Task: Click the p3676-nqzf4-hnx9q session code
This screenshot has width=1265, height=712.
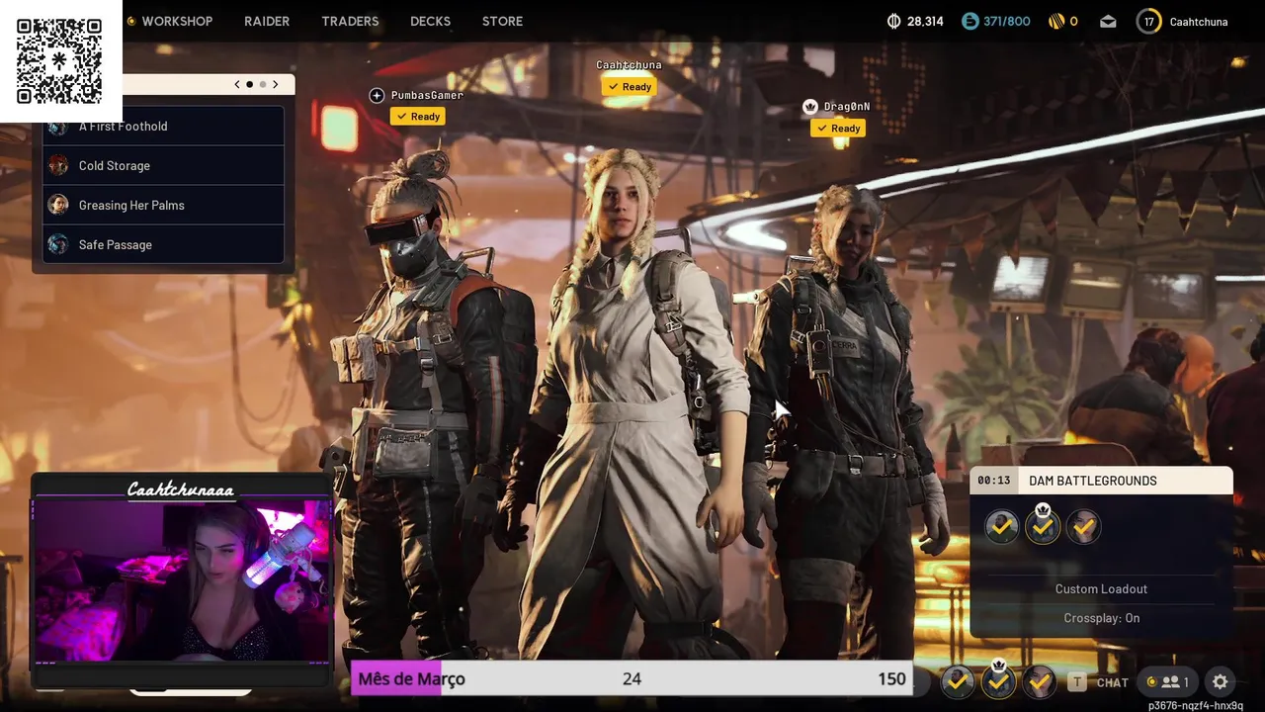Action: coord(1196,705)
